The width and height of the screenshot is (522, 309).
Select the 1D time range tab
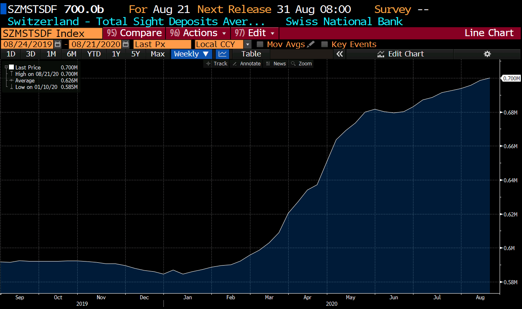[x=11, y=54]
